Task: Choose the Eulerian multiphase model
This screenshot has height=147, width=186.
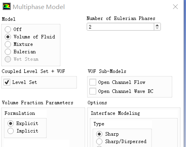Action: [x=8, y=52]
